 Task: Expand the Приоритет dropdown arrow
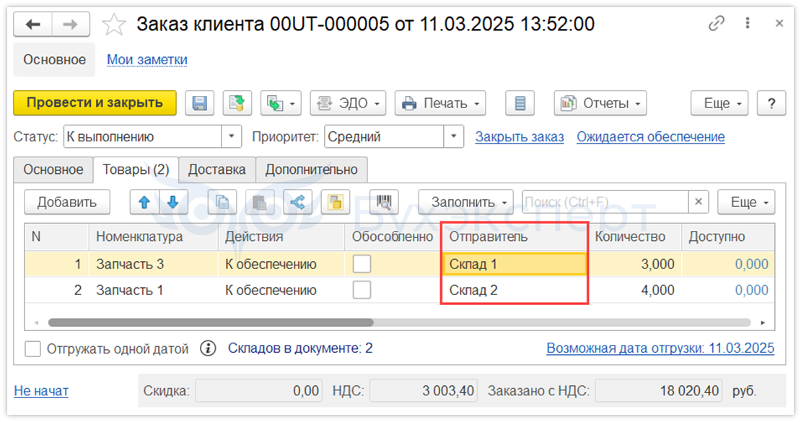pos(453,137)
